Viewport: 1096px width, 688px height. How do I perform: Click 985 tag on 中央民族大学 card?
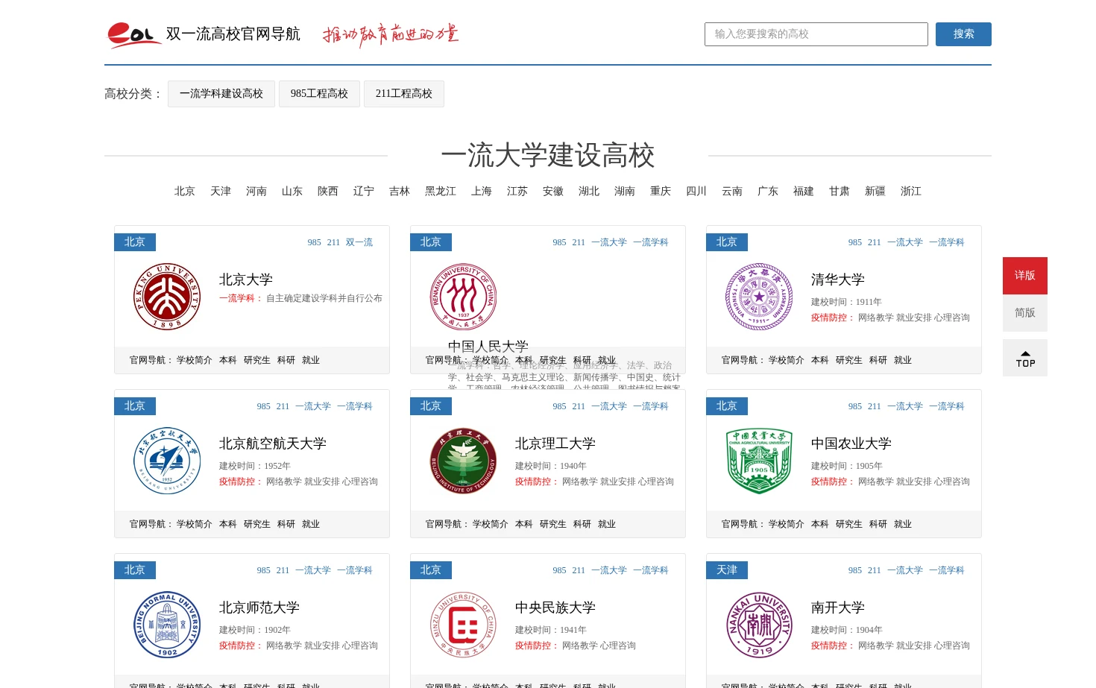(x=560, y=570)
